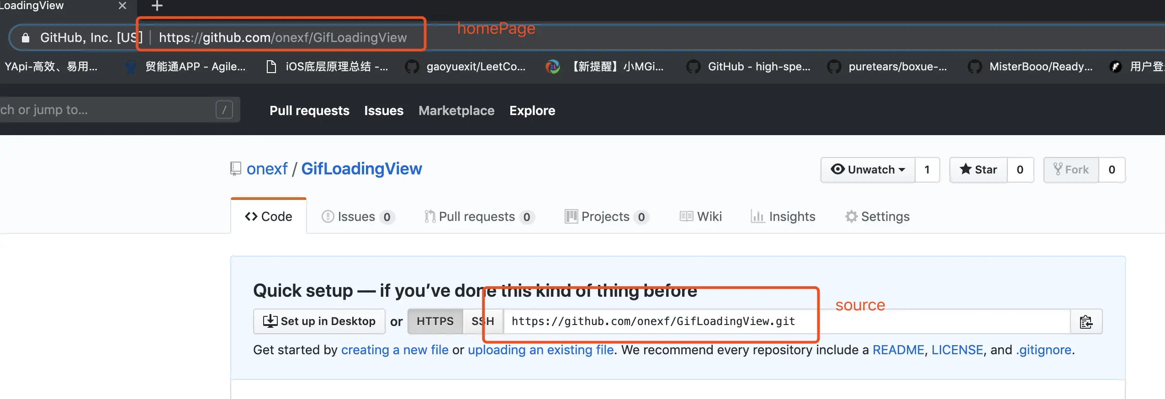Open the YApi bookmark
The width and height of the screenshot is (1165, 399).
tap(51, 67)
